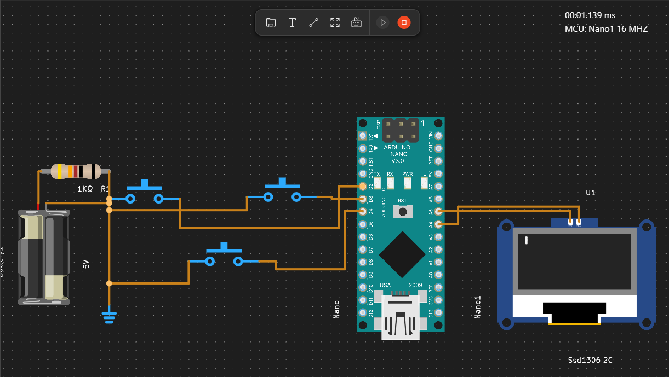Click the MCU: Nano1 16 MHZ label
Viewport: 669px width, 377px height.
click(x=606, y=29)
